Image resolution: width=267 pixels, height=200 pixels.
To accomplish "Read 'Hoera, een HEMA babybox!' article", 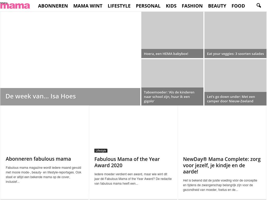I will point(166,54).
